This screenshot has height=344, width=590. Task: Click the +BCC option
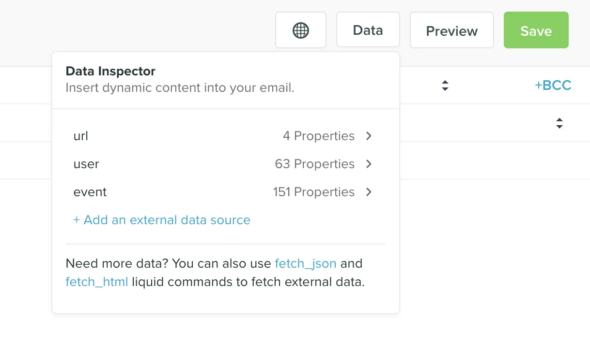[553, 85]
